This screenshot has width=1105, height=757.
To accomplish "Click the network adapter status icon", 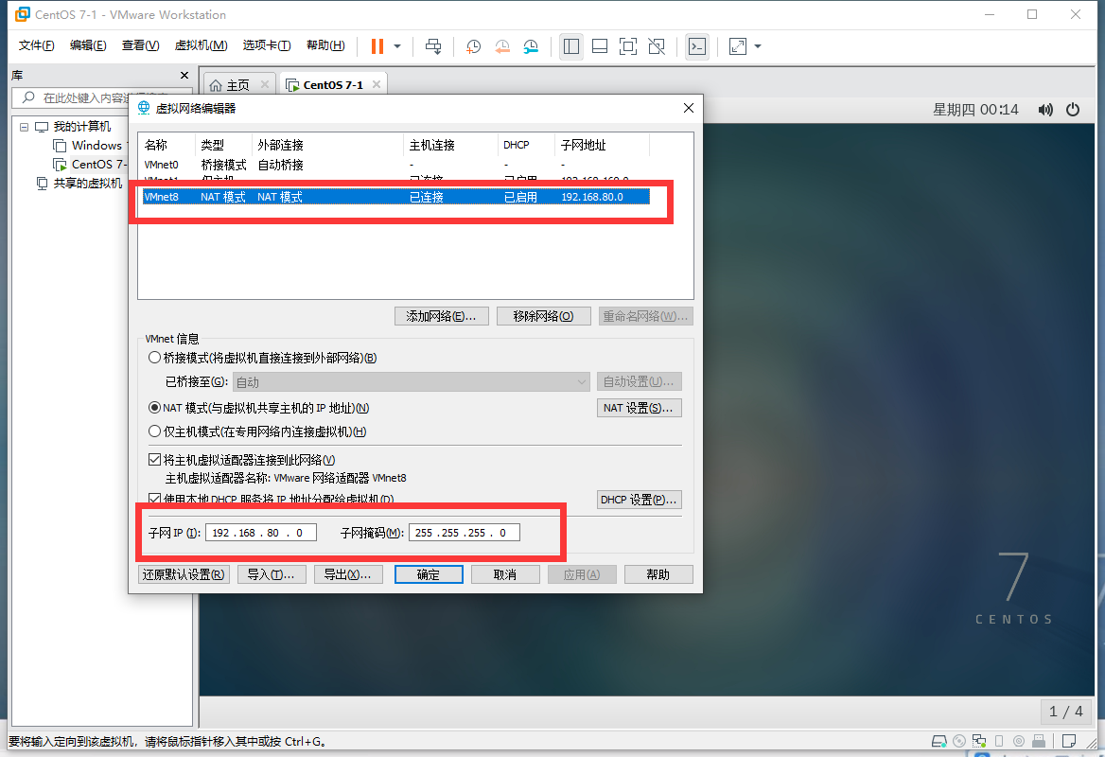I will click(979, 741).
